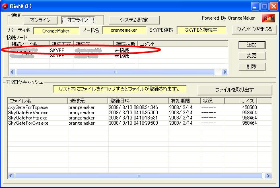Click timestamp 2008/ 3/13 04:10:29:500

click(x=134, y=123)
